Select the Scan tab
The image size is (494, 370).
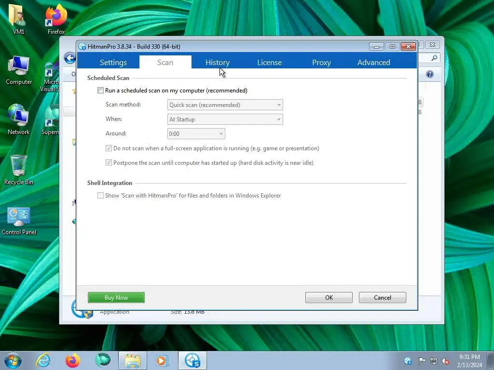point(165,62)
